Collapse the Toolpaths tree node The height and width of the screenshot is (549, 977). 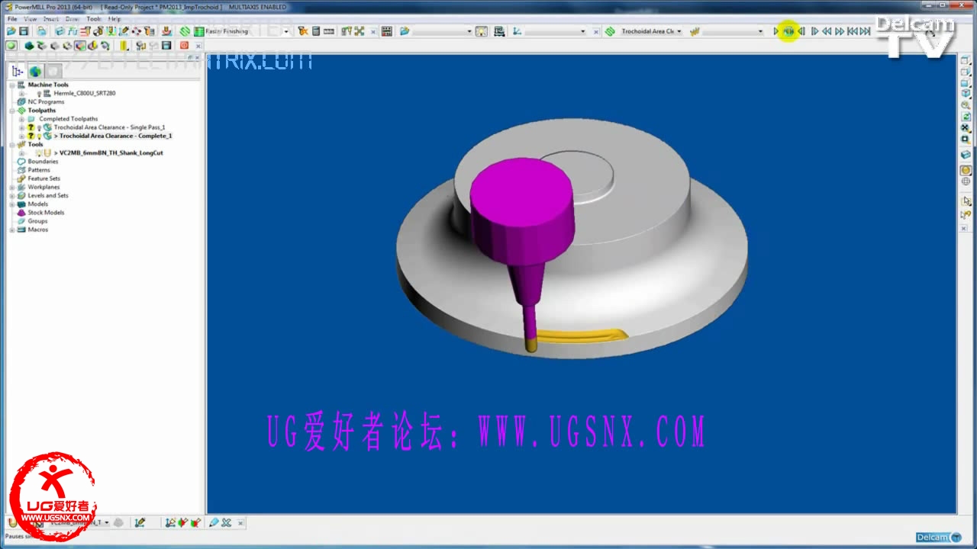[12, 111]
